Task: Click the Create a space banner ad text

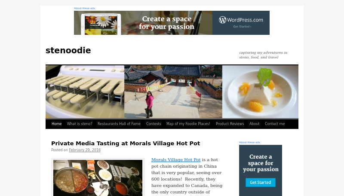Action: (167, 23)
